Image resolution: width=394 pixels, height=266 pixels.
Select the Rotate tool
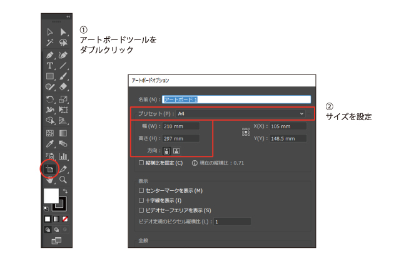tap(50, 100)
